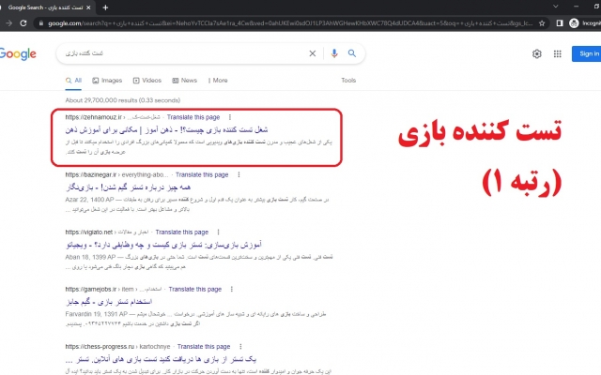Submit search with magnifier icon
This screenshot has height=375, width=601.
pyautogui.click(x=352, y=53)
